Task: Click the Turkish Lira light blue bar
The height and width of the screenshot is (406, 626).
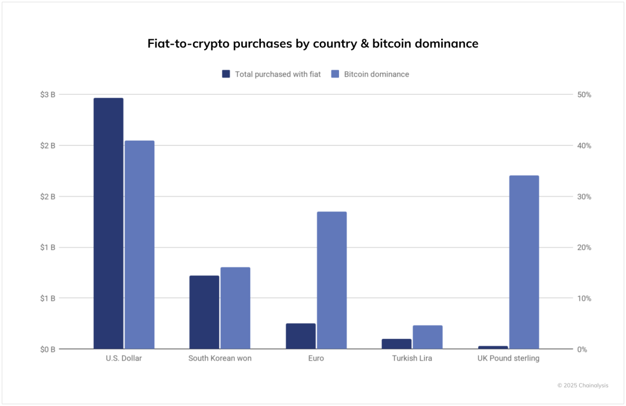Action: pyautogui.click(x=428, y=337)
